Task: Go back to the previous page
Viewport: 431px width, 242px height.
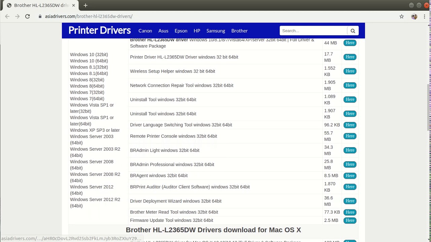Action: coord(7,16)
